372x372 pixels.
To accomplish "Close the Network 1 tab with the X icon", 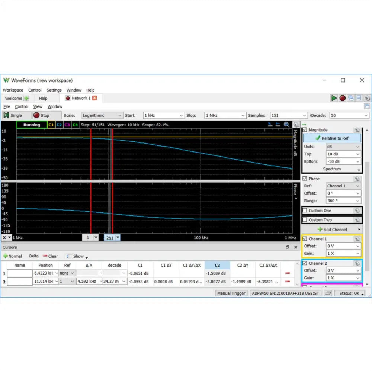I will (94, 98).
